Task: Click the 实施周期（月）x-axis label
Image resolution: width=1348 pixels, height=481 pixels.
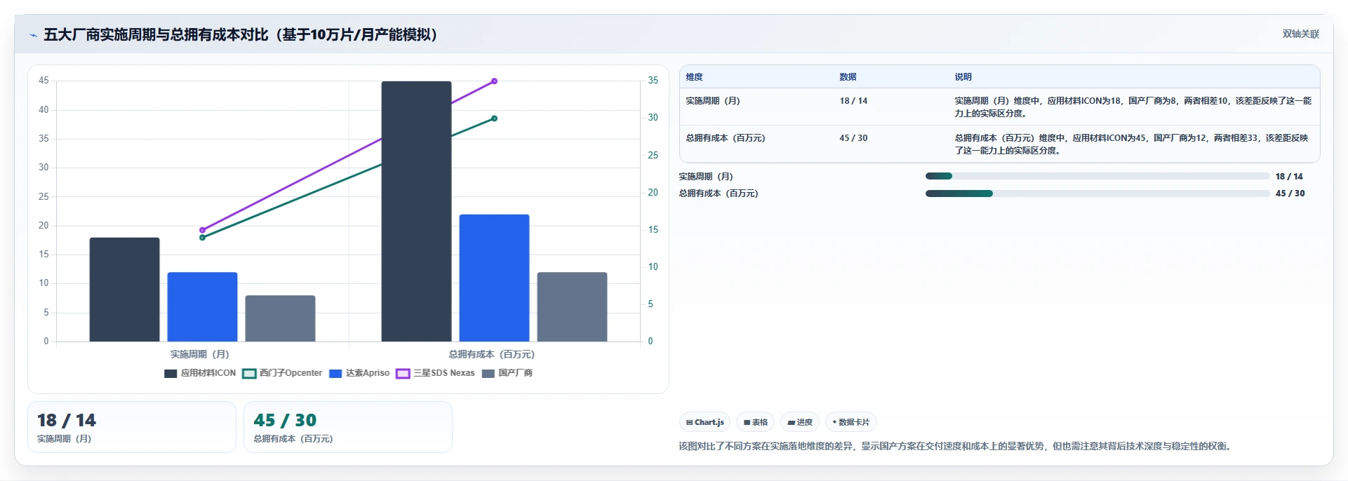Action: tap(199, 354)
